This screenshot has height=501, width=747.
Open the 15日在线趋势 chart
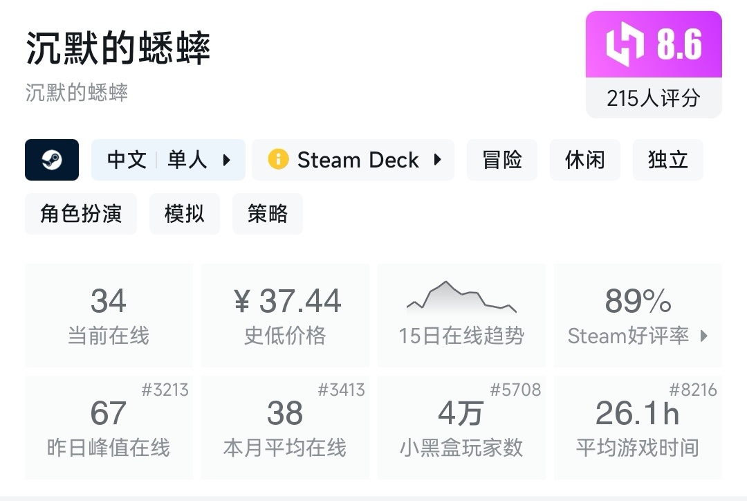pyautogui.click(x=461, y=315)
